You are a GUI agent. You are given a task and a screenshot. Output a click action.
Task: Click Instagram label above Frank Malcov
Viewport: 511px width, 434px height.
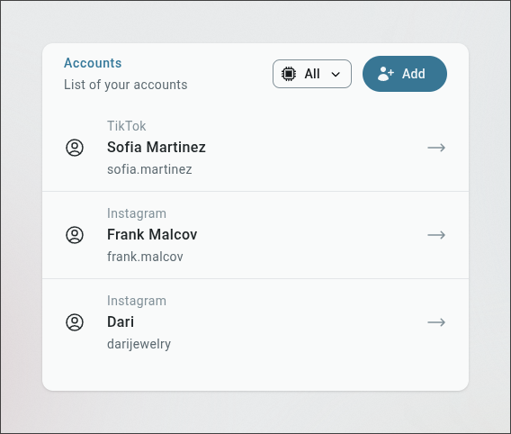pyautogui.click(x=137, y=213)
